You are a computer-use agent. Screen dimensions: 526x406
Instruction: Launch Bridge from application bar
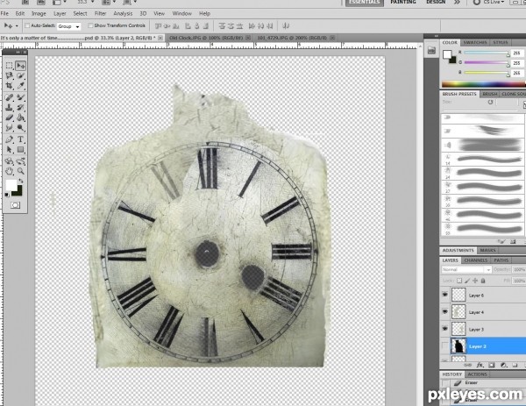tap(25, 2)
